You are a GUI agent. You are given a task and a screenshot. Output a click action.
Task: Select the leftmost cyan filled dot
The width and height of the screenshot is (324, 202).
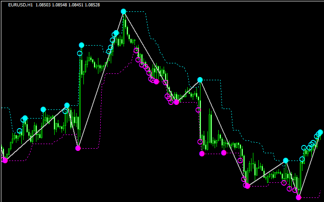(x=25, y=118)
